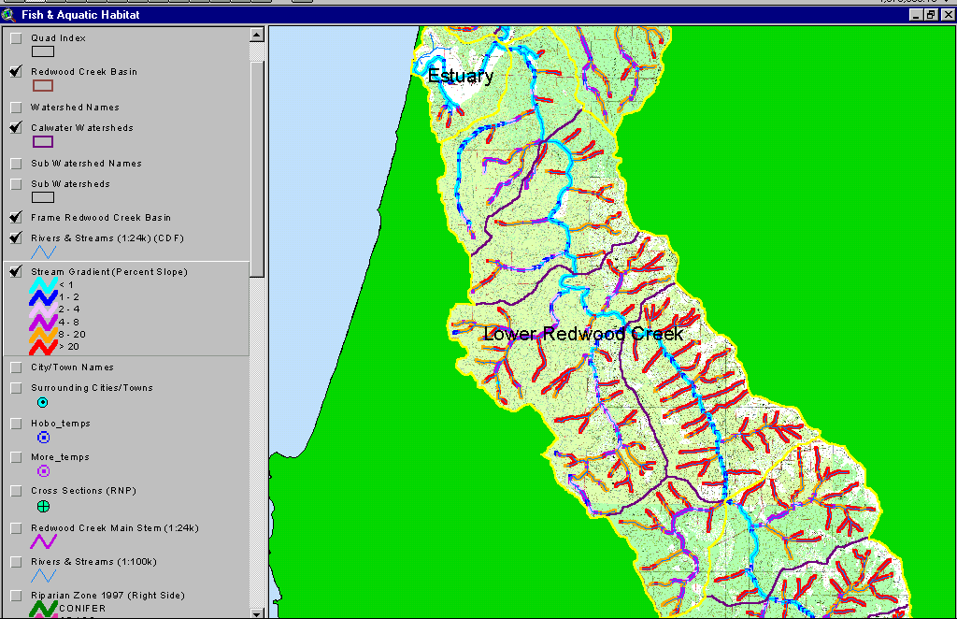This screenshot has height=619, width=957.
Task: Enable Sub Watershed Names checkbox
Action: pos(17,164)
